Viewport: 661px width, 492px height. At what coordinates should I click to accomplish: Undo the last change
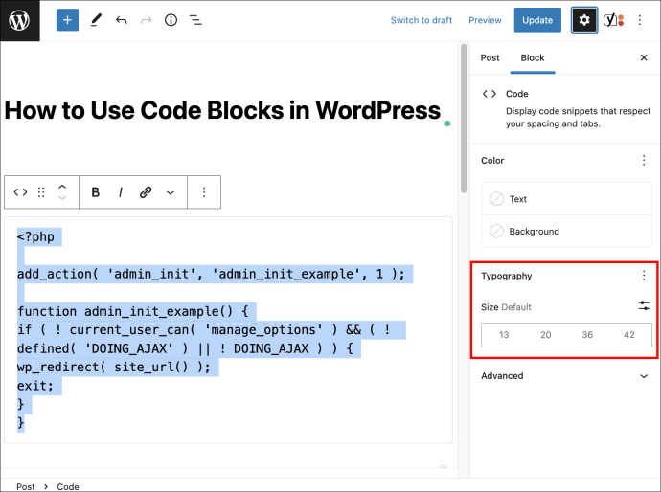coord(122,20)
